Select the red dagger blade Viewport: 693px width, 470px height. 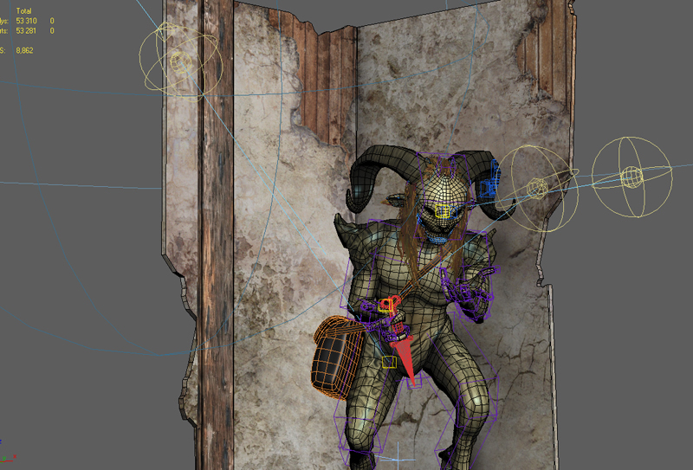[x=405, y=360]
